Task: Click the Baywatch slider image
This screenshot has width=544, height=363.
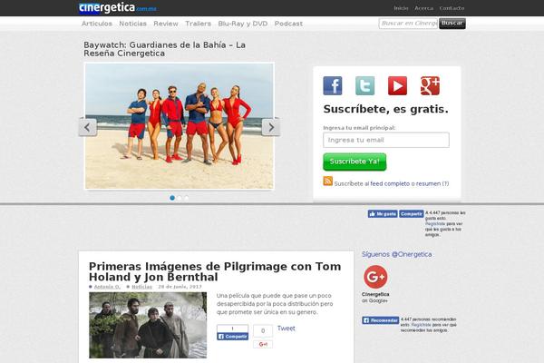Action: click(x=179, y=126)
